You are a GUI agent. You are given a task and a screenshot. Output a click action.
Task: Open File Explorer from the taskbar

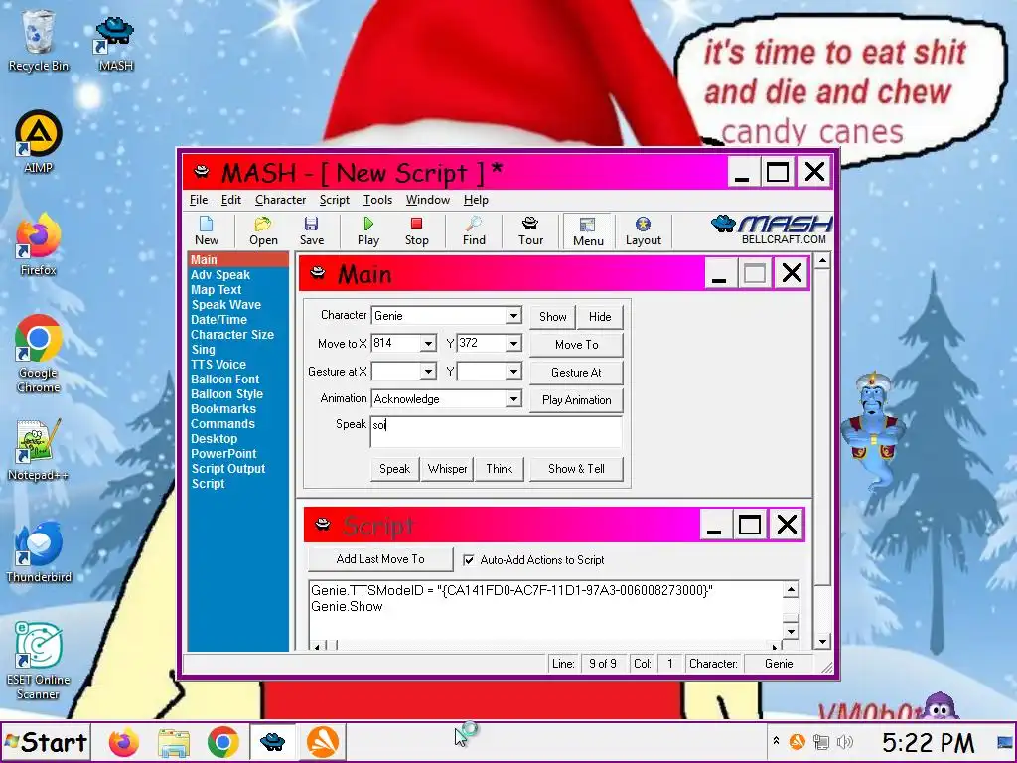[174, 742]
